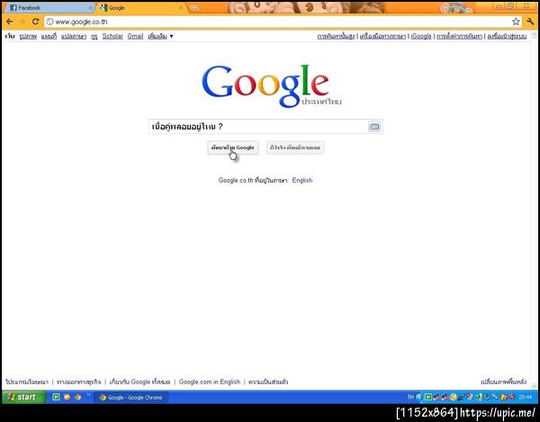Open the Chrome wrench settings menu
Screen dimensions: 540x422
[x=530, y=22]
